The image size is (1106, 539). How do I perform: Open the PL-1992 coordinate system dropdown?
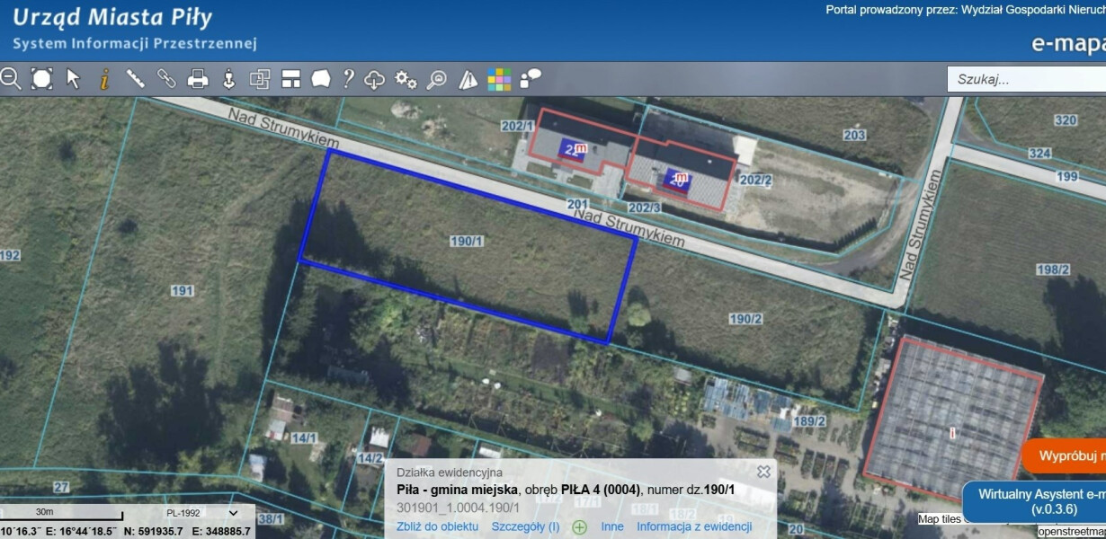(x=201, y=513)
